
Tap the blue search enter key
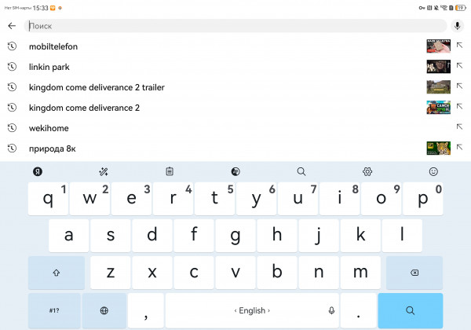pos(411,310)
